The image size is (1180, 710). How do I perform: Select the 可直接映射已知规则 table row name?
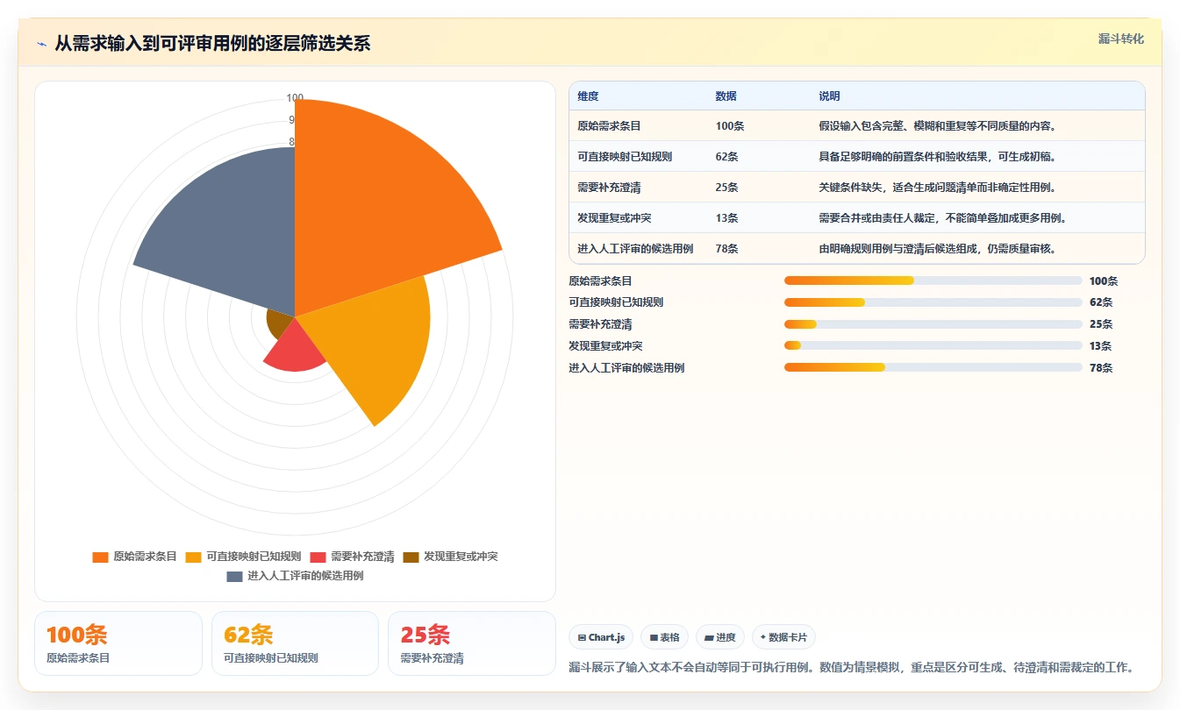click(x=625, y=156)
